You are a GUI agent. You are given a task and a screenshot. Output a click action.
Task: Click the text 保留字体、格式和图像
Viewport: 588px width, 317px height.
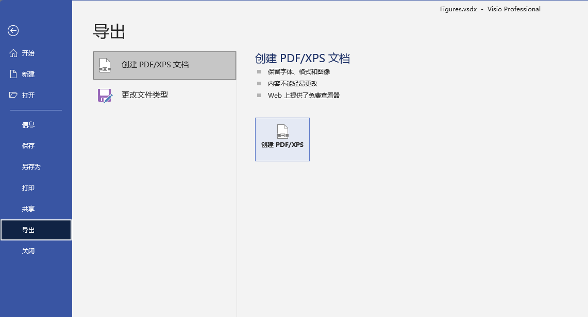tap(299, 72)
